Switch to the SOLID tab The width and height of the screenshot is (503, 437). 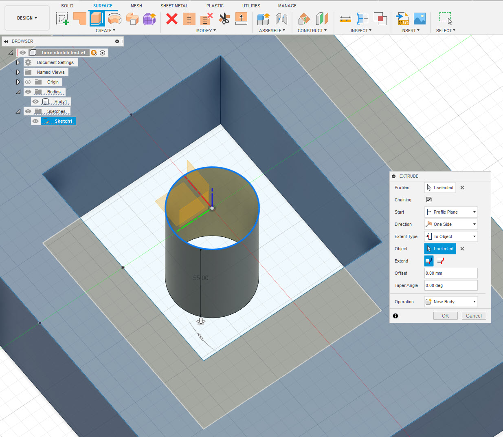pos(67,6)
